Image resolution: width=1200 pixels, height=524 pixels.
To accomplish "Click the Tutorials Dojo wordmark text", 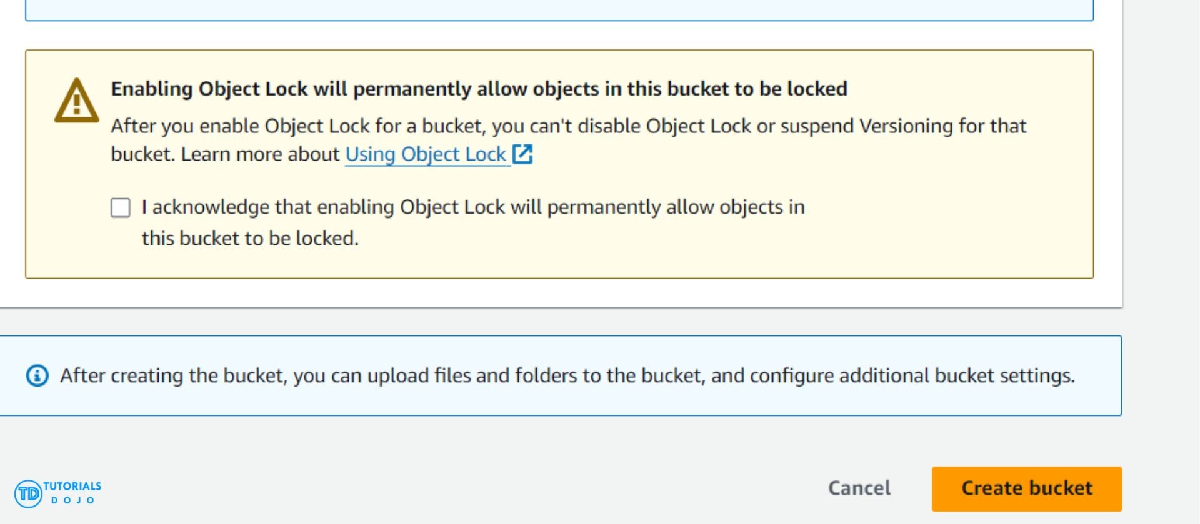I will tap(72, 492).
